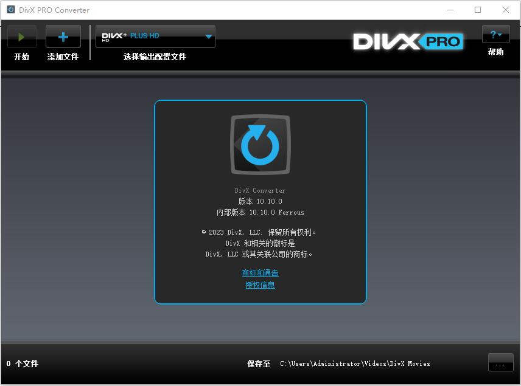Image resolution: width=521 pixels, height=386 pixels.
Task: Click the DivX PRO Converter title bar icon
Action: (x=11, y=9)
